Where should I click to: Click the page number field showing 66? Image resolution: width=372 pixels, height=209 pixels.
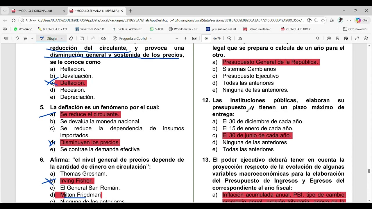pyautogui.click(x=206, y=38)
